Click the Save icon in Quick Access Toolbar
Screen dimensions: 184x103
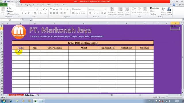(x=5, y=1)
